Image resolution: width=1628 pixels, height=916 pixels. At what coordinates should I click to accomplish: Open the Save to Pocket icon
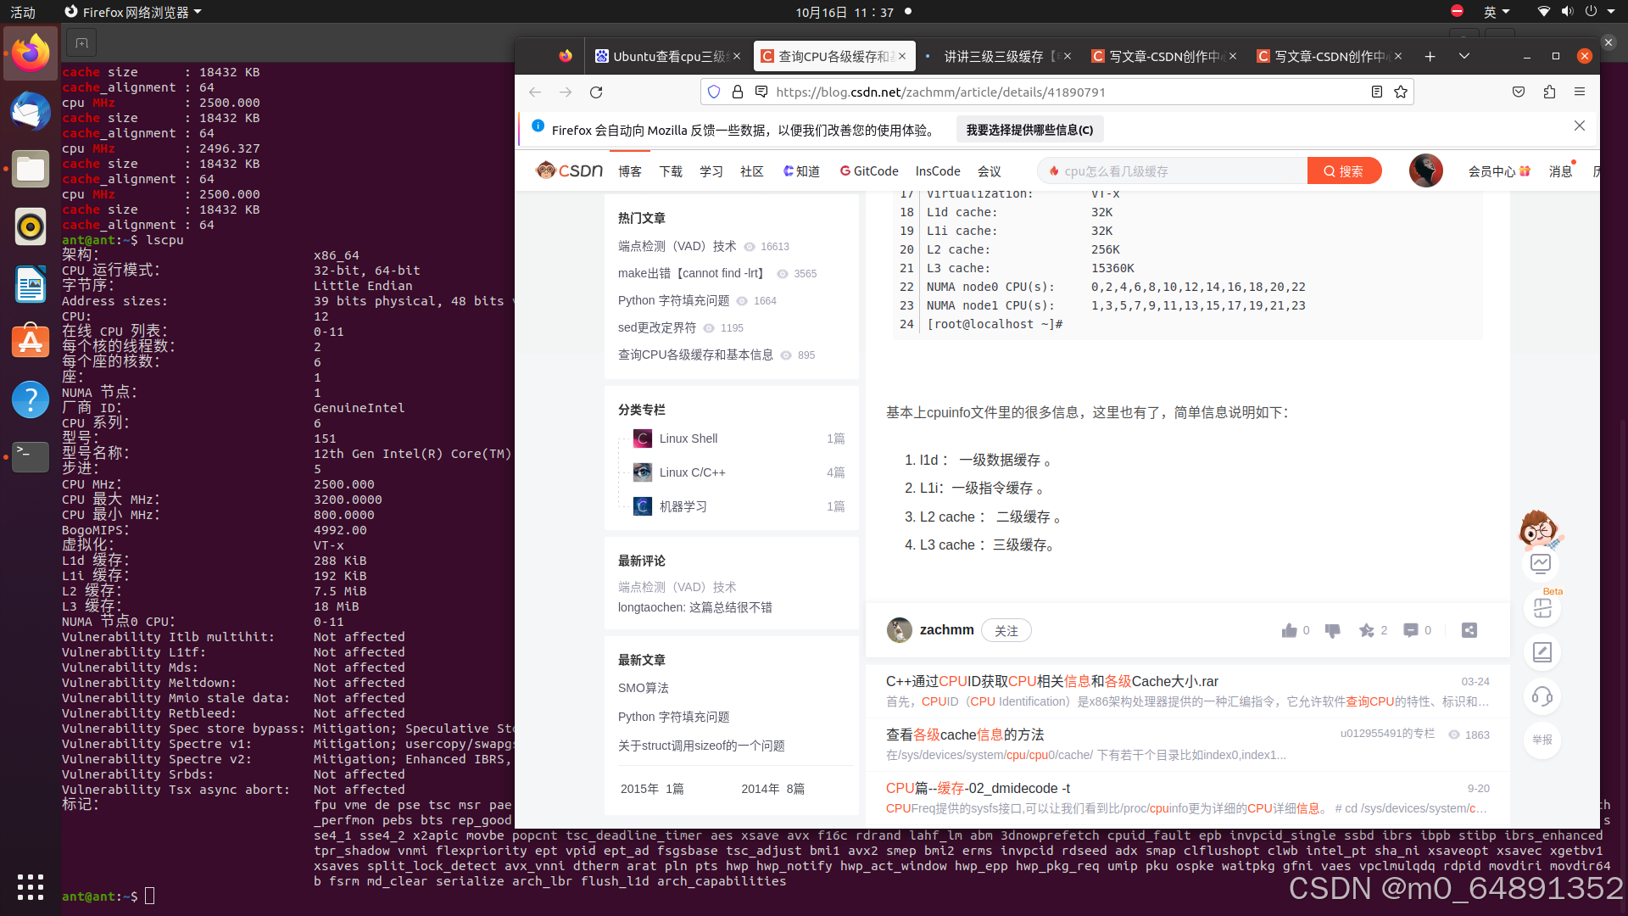coord(1519,92)
